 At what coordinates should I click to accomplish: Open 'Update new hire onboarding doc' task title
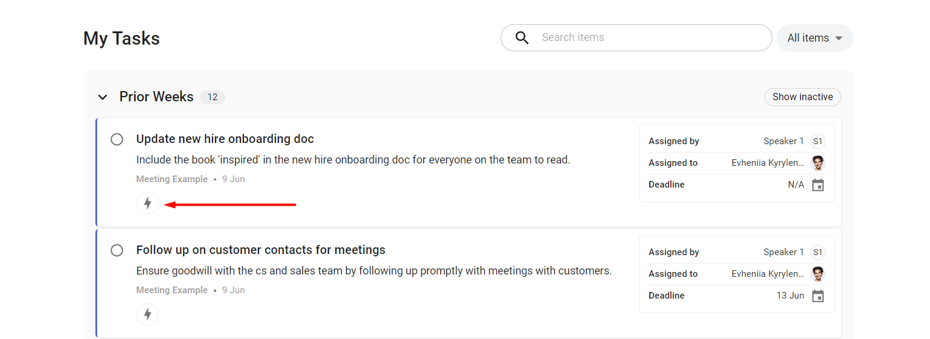tap(225, 139)
